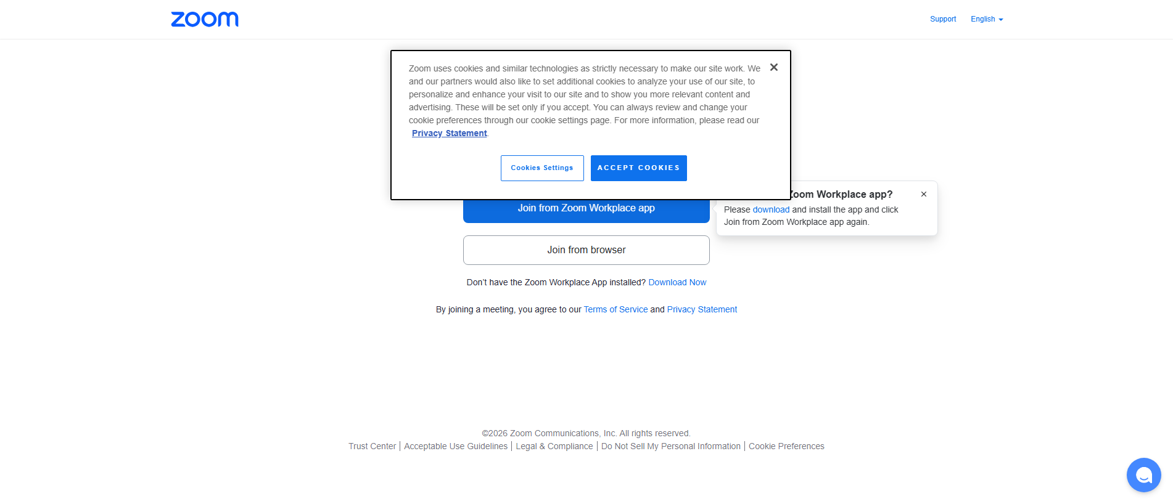Open Privacy Statement below join buttons
Viewport: 1173px width, 504px height.
click(x=702, y=309)
